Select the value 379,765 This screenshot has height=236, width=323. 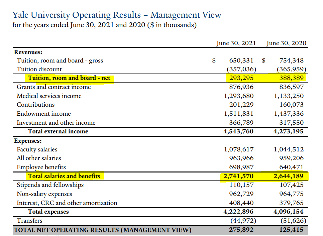pyautogui.click(x=292, y=203)
